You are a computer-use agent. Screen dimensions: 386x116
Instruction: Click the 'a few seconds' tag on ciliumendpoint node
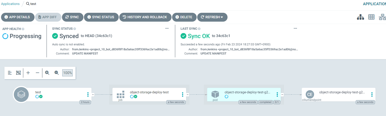point(365,102)
